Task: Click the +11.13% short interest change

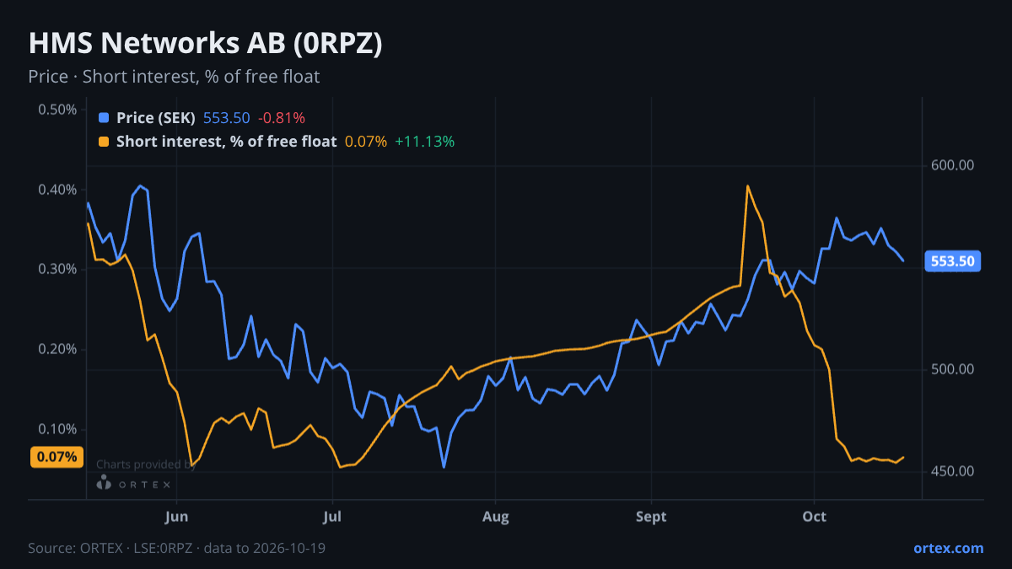Action: click(424, 142)
